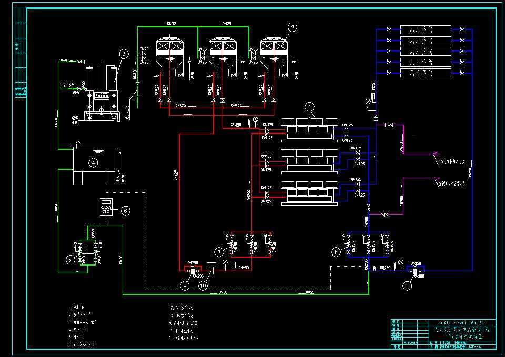
Task: Select callout bubble number 9
Action: pos(185,285)
